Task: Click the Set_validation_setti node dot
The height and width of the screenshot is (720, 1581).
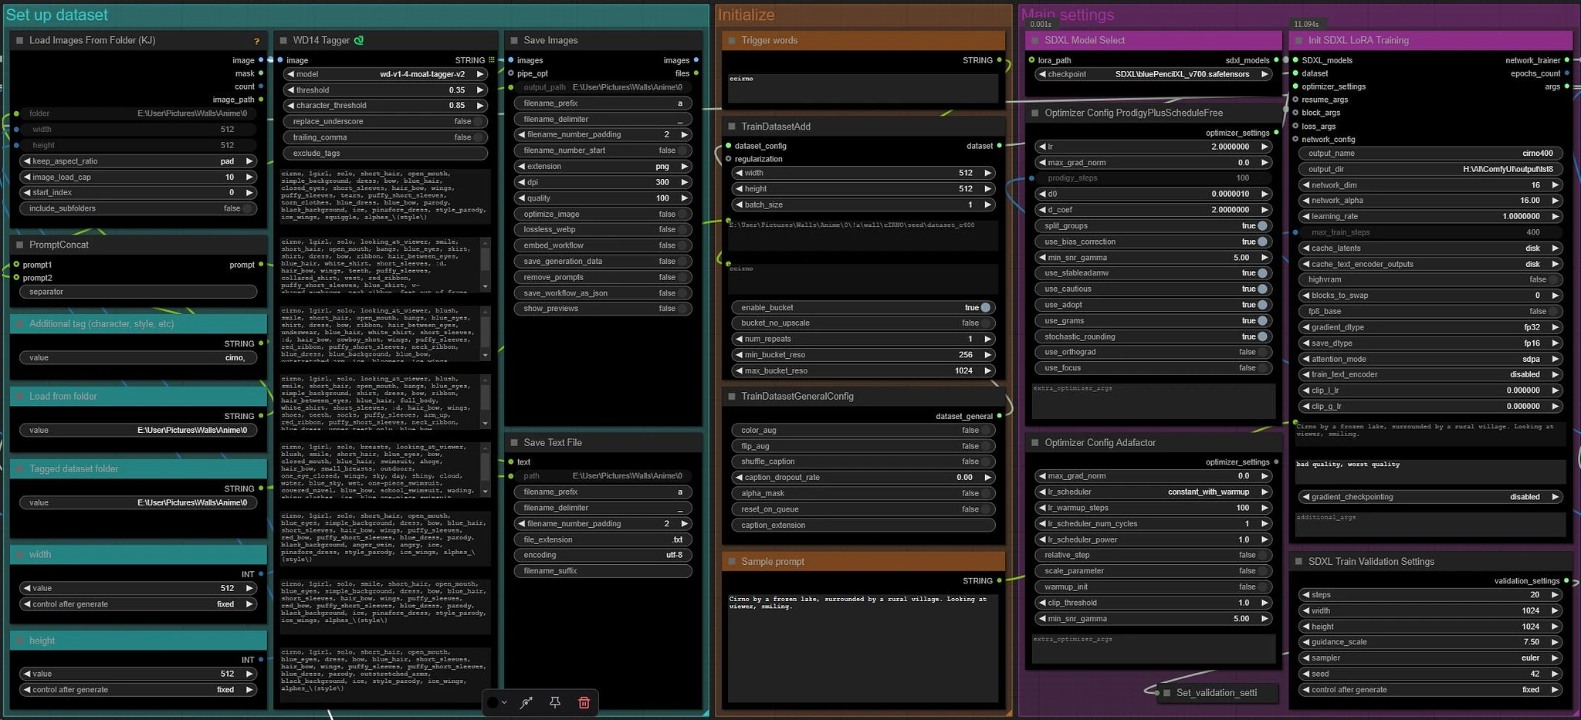Action: (1166, 693)
